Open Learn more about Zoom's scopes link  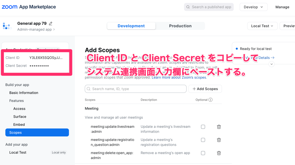tap(179, 77)
